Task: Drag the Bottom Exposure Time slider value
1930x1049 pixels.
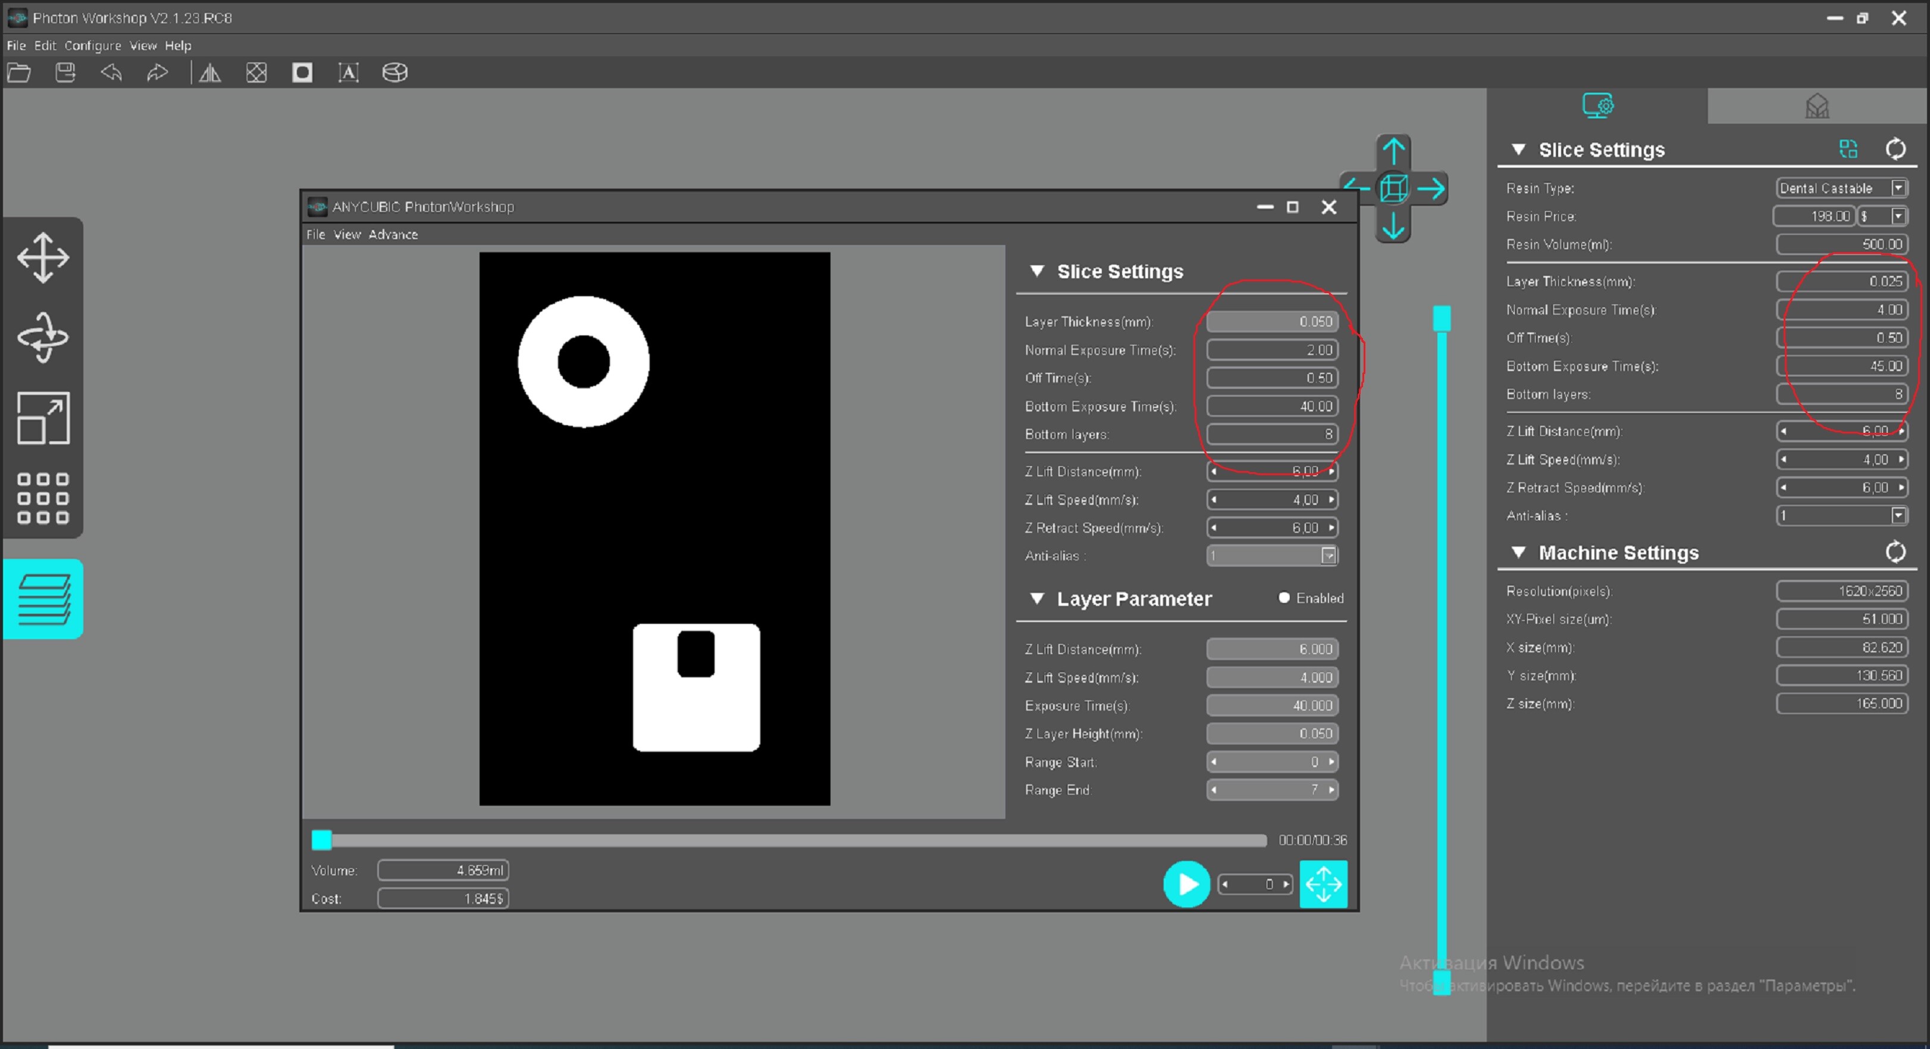Action: pos(1271,406)
